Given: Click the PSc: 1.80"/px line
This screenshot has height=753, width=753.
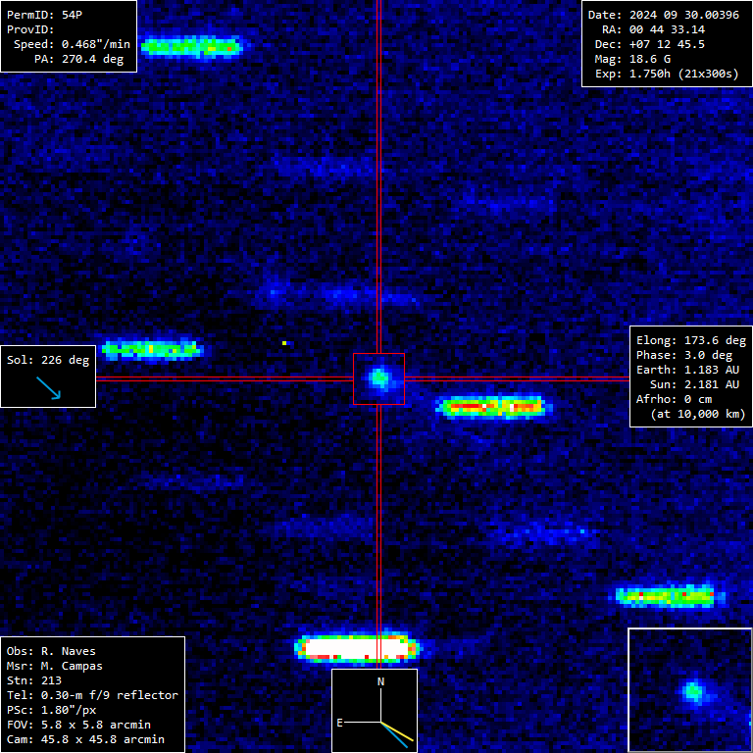Looking at the screenshot, I should (x=51, y=710).
